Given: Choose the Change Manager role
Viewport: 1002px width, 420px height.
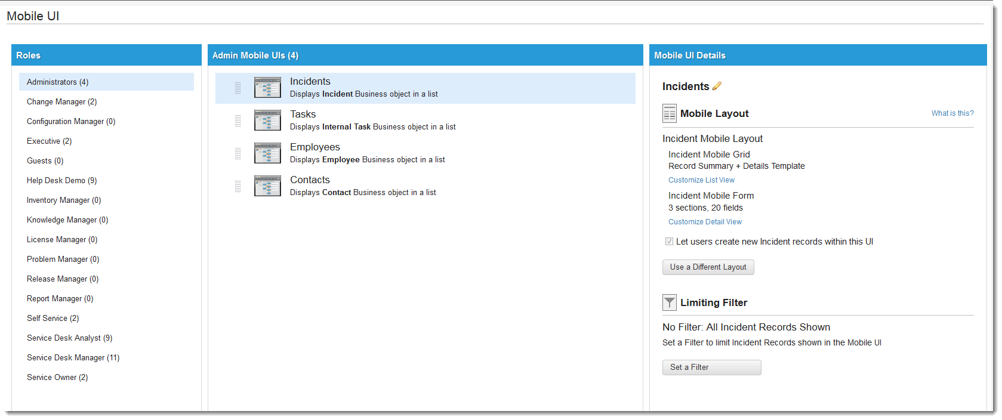Looking at the screenshot, I should [61, 102].
